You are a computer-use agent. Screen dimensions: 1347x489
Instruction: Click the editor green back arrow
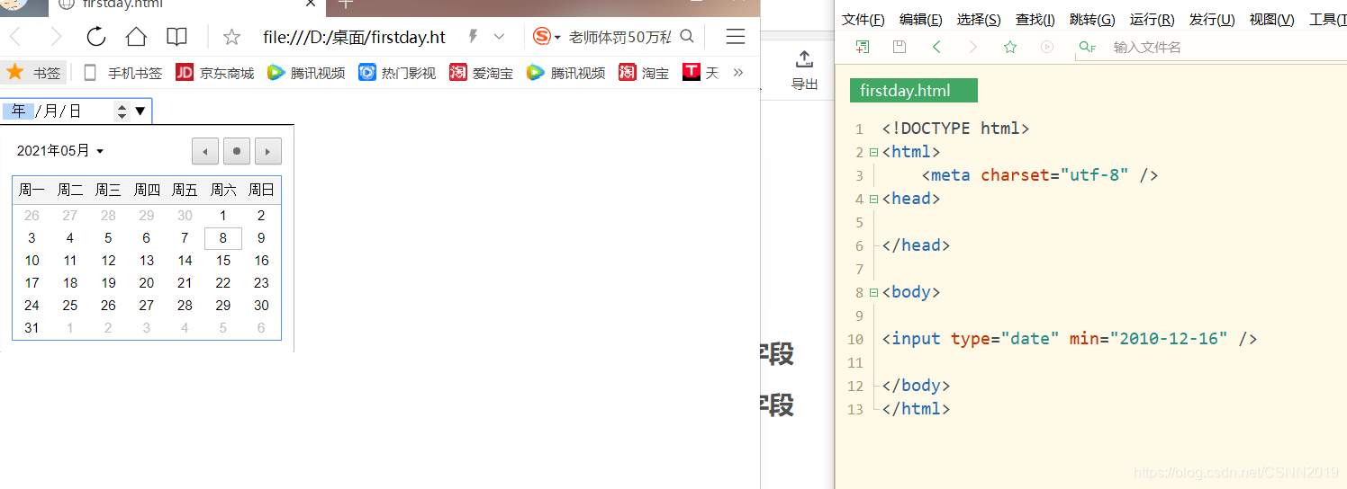[936, 47]
